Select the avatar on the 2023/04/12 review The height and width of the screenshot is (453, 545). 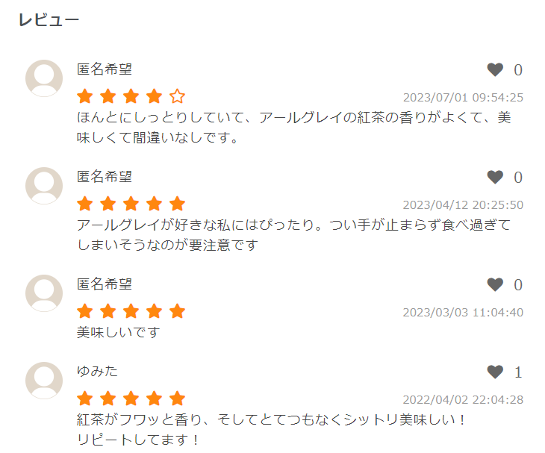[x=44, y=186]
